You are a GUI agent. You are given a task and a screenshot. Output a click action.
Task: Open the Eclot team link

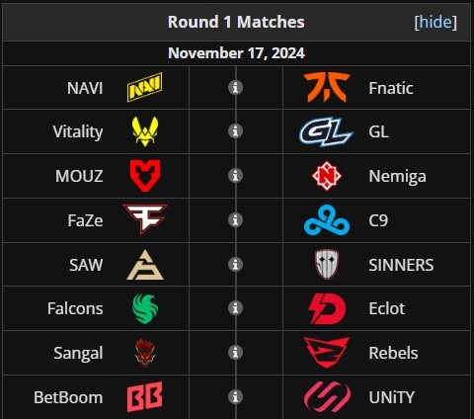(387, 308)
